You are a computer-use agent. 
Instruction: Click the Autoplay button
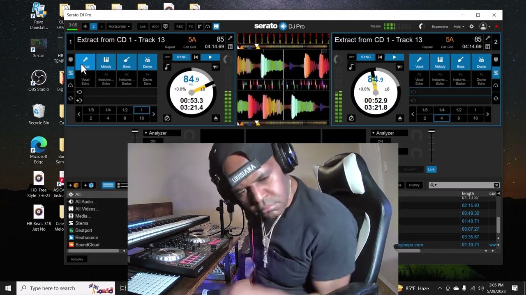(x=77, y=259)
